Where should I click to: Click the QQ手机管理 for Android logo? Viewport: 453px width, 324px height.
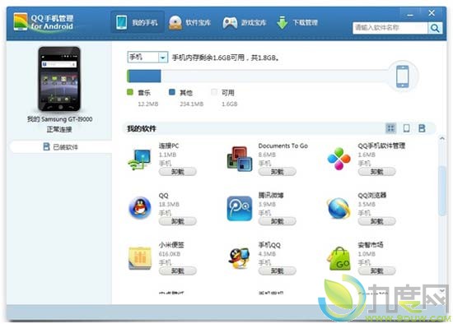click(x=44, y=22)
